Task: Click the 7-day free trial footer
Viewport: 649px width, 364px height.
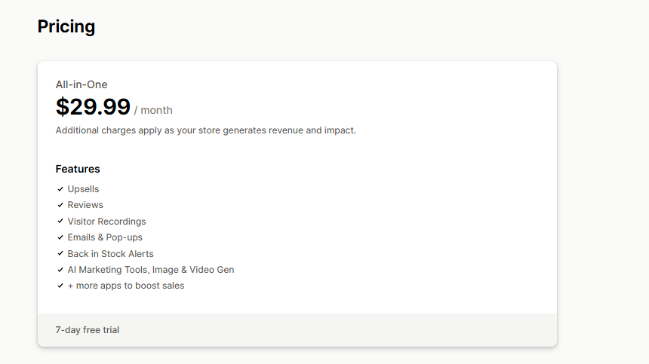Action: (88, 330)
